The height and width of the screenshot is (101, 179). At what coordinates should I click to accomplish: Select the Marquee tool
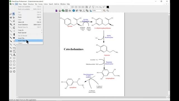(14, 14)
